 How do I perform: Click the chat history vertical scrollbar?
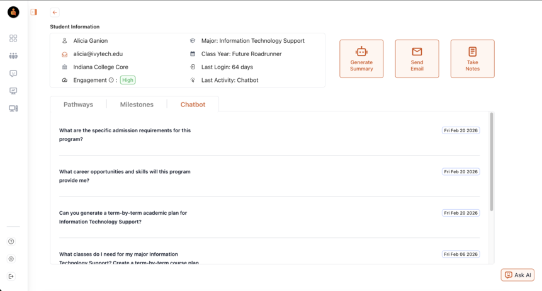pyautogui.click(x=492, y=161)
